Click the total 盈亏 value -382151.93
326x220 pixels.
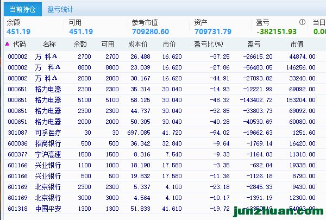(x=277, y=32)
